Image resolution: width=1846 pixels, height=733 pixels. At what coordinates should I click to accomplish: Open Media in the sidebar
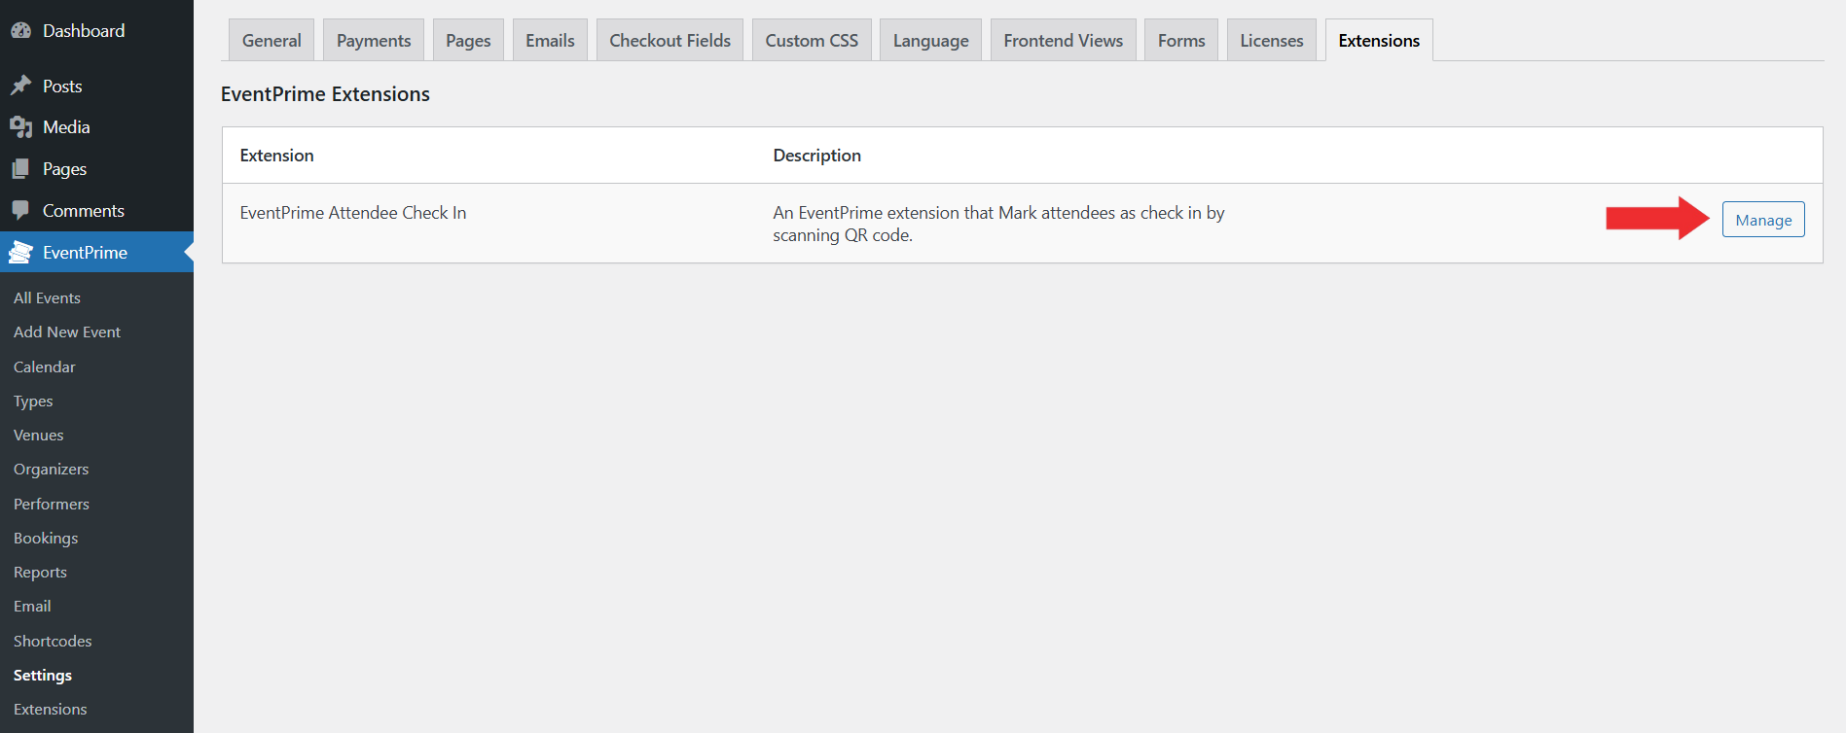pos(66,127)
